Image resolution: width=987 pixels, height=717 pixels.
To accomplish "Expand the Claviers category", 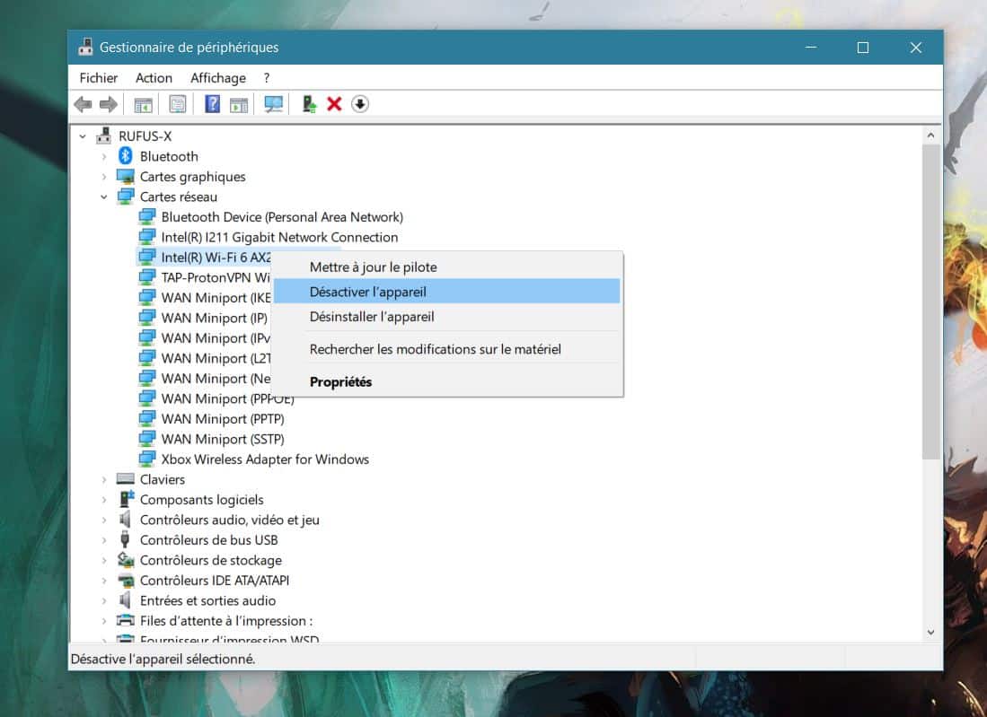I will [104, 480].
